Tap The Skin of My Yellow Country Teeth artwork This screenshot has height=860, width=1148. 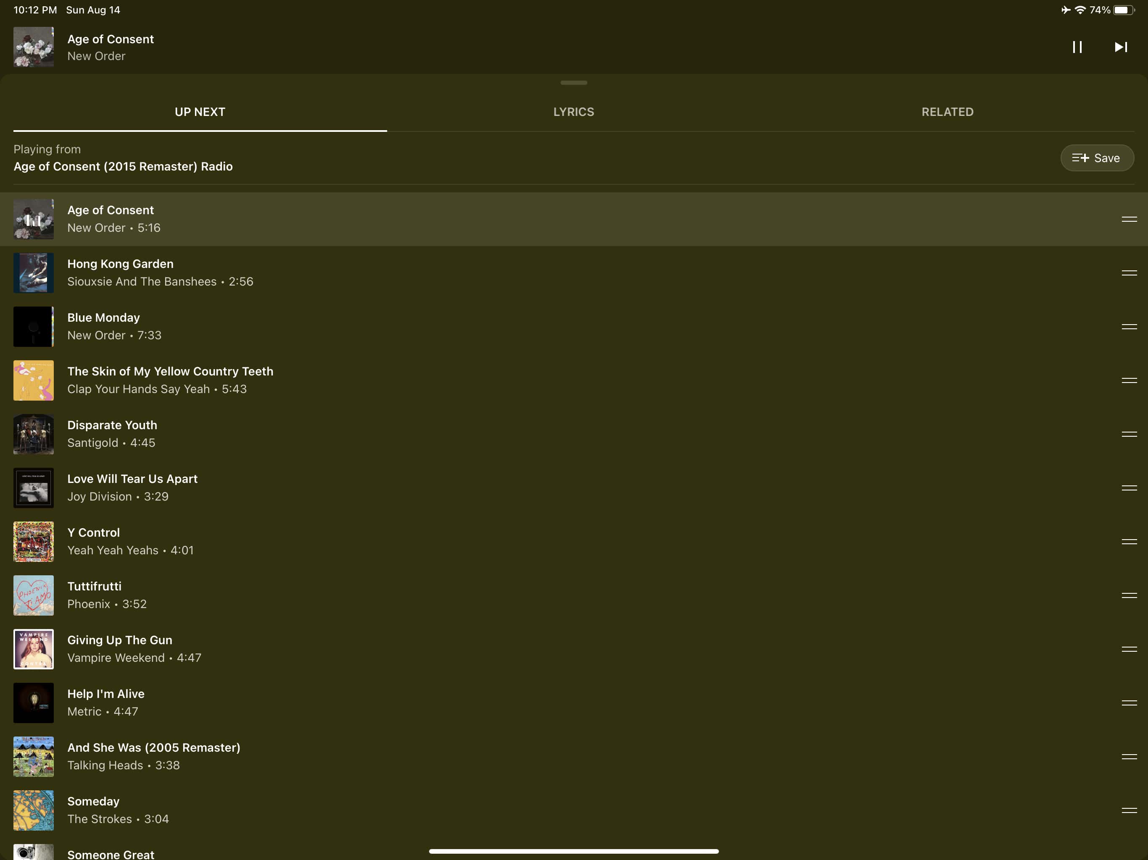pos(34,380)
